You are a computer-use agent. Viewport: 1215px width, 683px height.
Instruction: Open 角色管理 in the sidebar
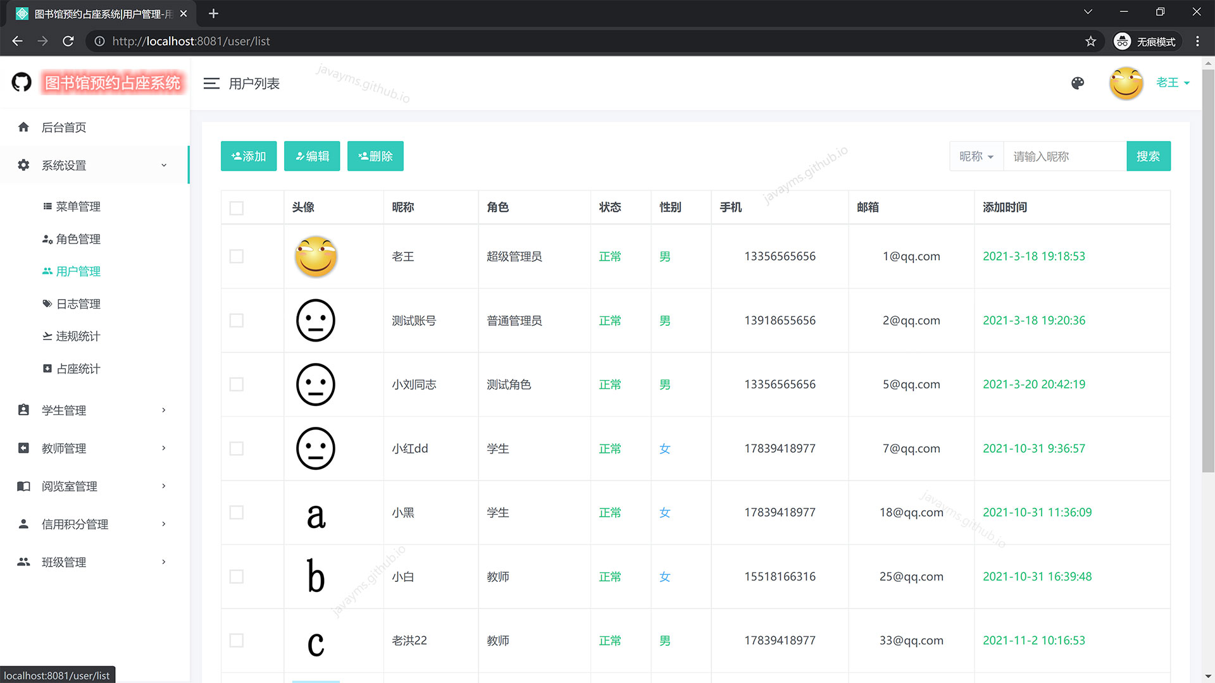(78, 239)
